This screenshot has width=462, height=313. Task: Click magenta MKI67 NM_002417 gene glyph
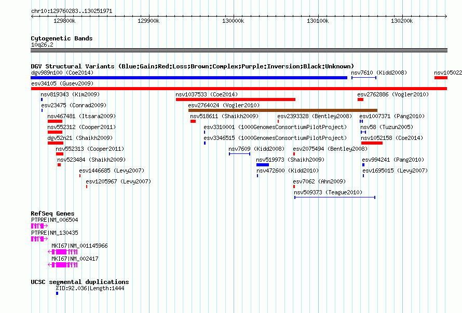point(63,265)
